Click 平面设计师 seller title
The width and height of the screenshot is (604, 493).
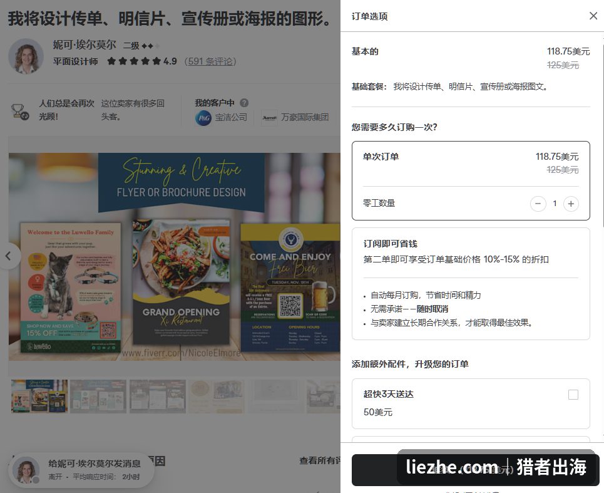(76, 61)
